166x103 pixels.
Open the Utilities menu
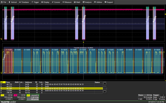(99, 2)
